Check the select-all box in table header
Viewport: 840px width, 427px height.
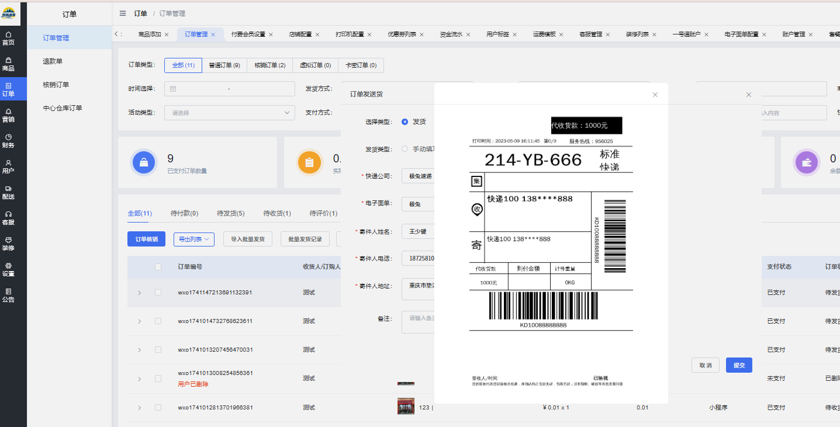(x=158, y=267)
